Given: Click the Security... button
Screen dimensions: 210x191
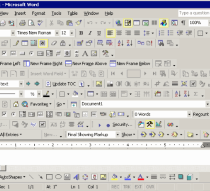Looking at the screenshot, I should (x=123, y=125).
